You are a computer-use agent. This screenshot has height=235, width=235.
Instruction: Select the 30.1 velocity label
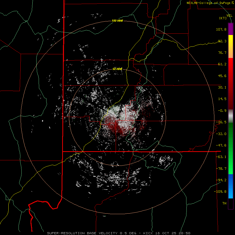click(x=222, y=87)
